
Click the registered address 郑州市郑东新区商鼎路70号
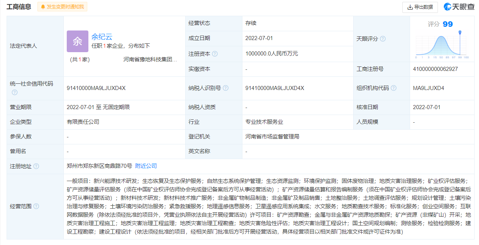pos(99,166)
